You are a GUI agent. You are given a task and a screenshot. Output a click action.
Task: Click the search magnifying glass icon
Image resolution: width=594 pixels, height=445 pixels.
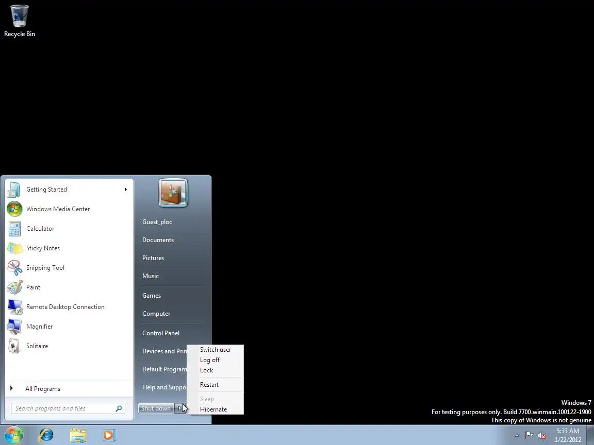coord(119,408)
